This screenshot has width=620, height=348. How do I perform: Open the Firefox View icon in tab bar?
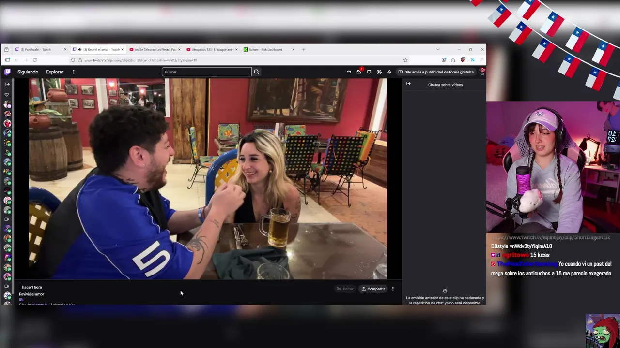click(x=6, y=49)
